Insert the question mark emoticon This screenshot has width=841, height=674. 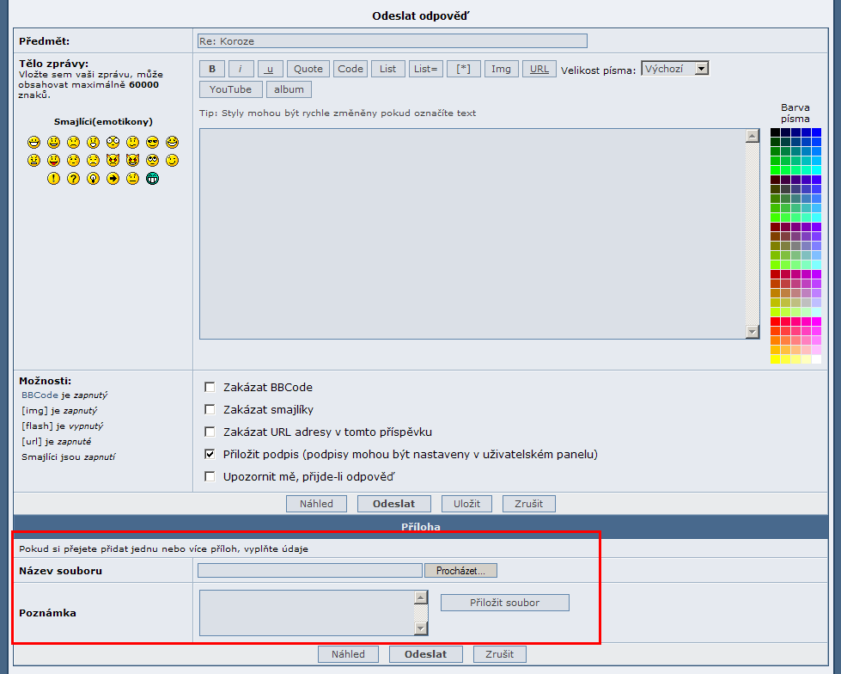pyautogui.click(x=74, y=179)
